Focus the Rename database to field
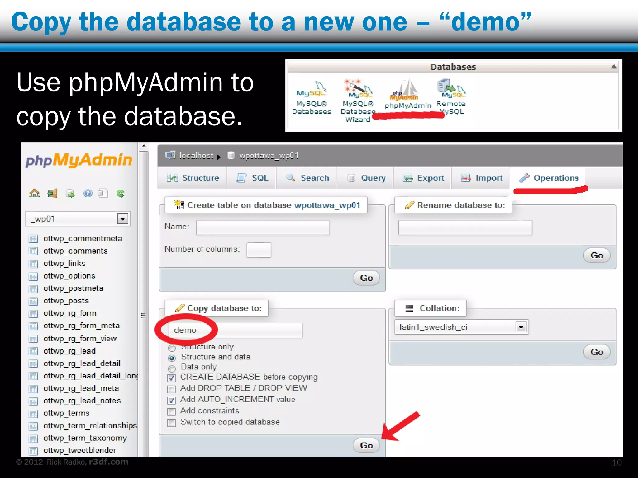Viewport: 638px width, 478px height. 465,227
